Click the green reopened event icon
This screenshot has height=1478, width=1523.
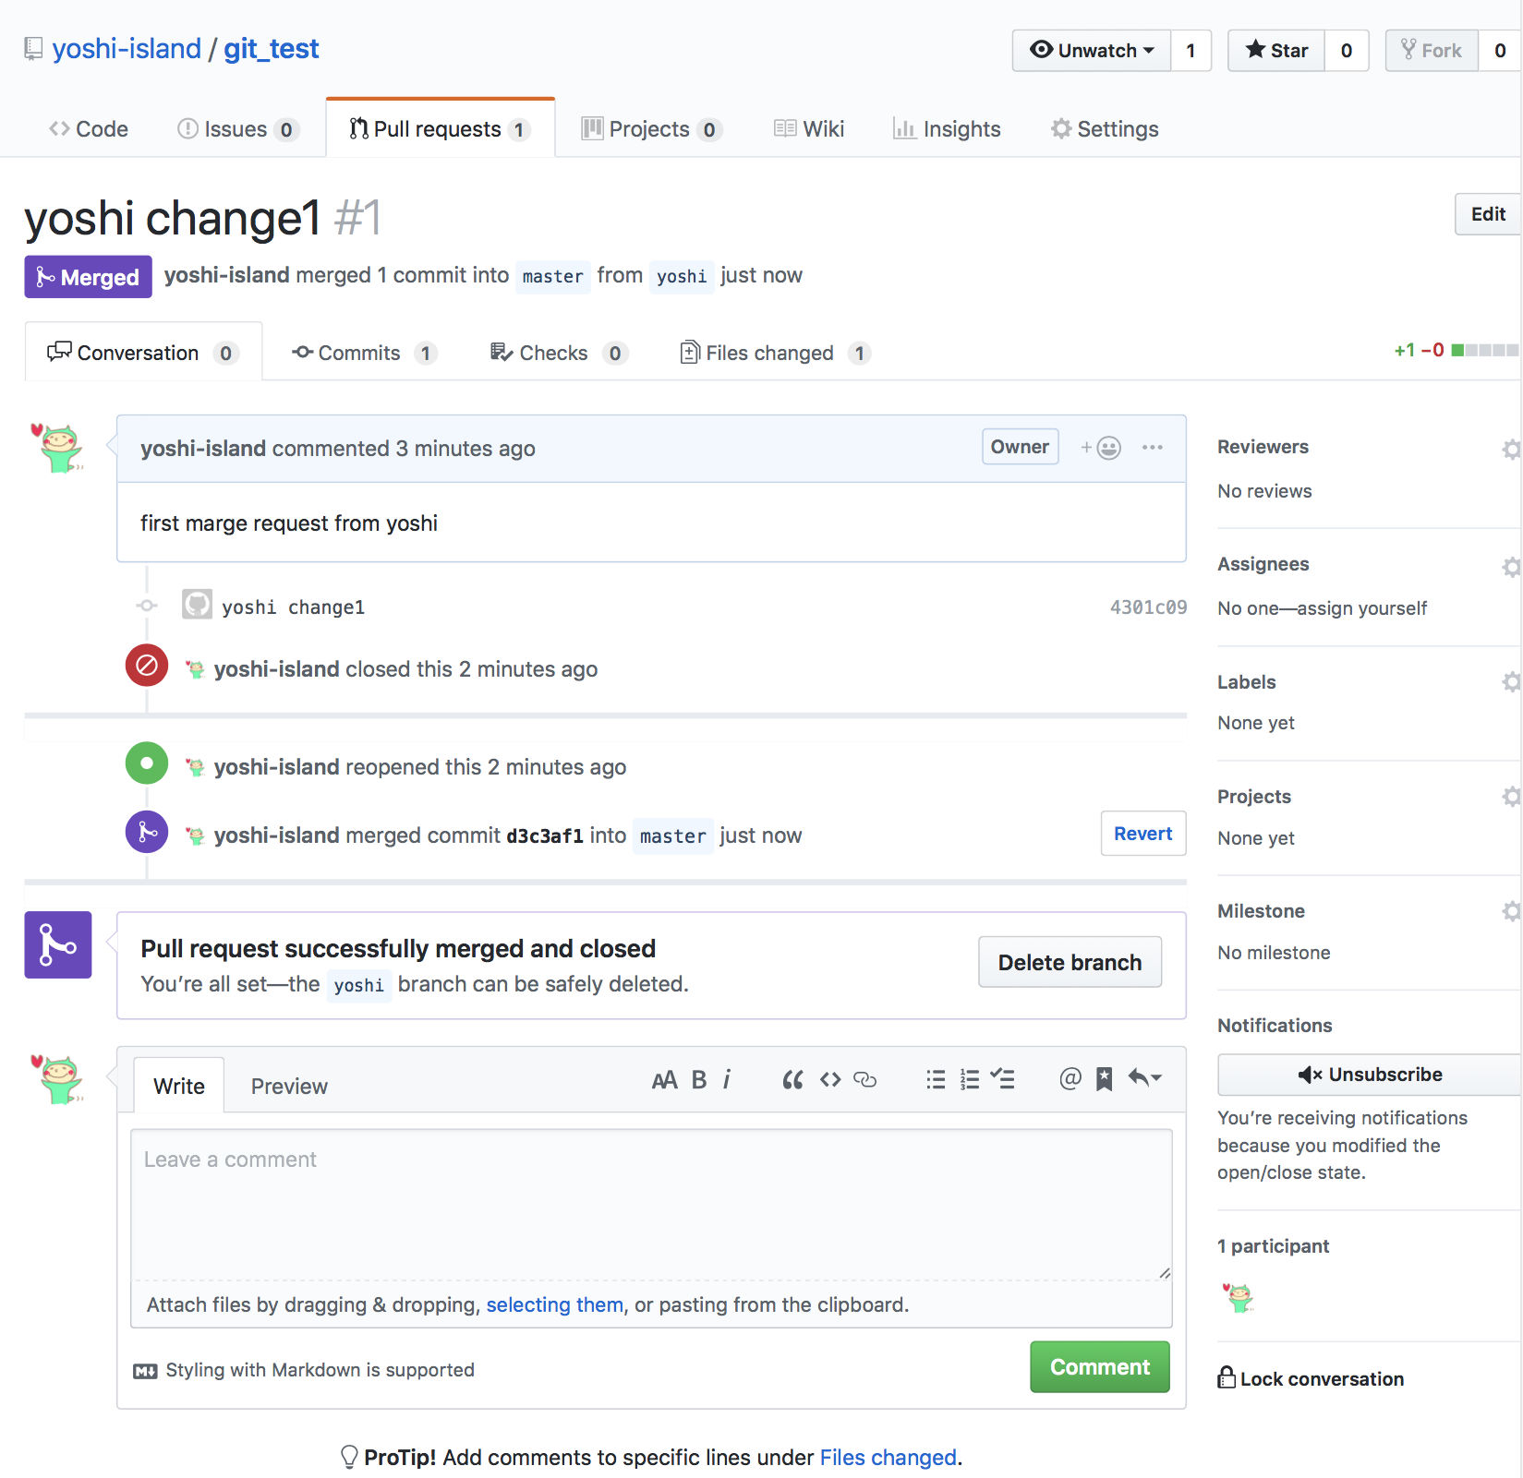point(147,763)
